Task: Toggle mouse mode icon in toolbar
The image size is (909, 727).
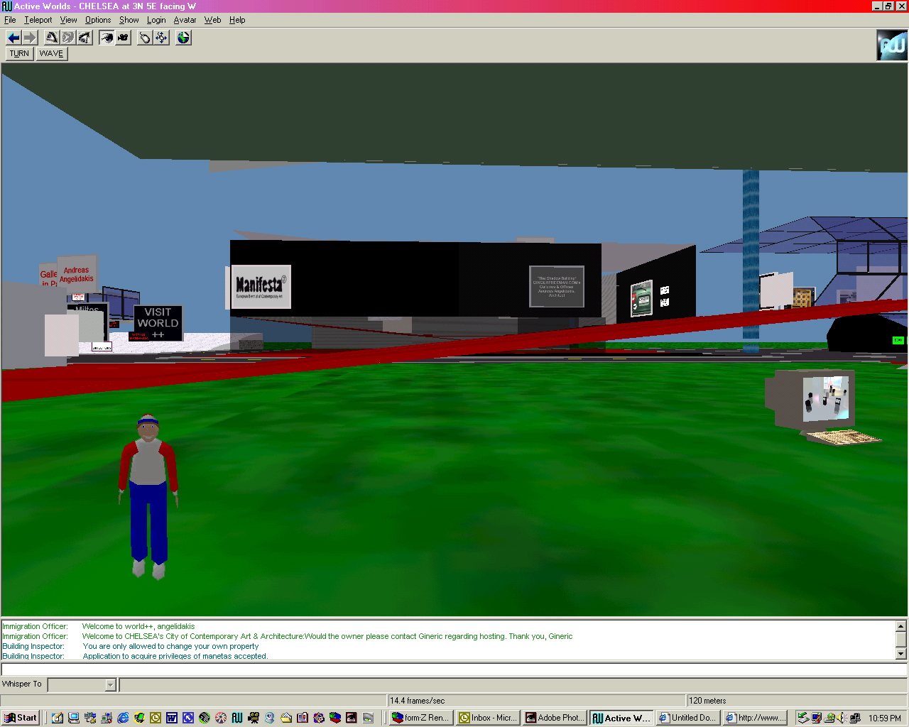Action: tap(145, 38)
